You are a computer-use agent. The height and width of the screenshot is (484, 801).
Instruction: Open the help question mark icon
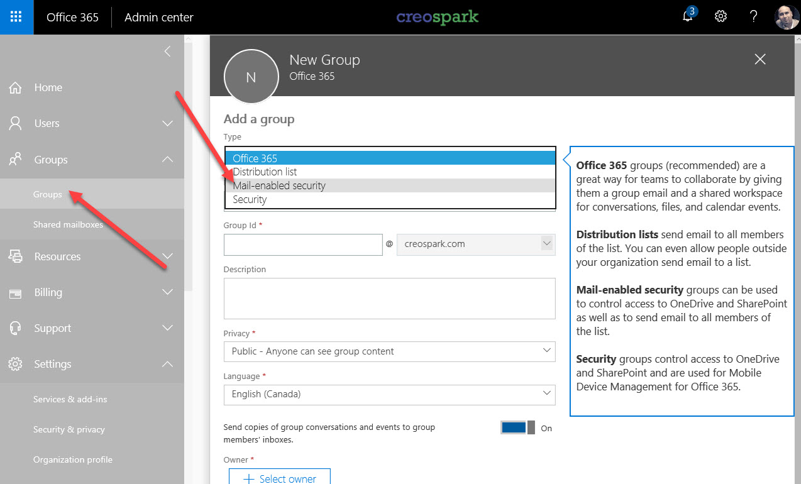click(x=754, y=17)
